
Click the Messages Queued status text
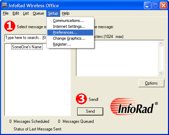78,121
